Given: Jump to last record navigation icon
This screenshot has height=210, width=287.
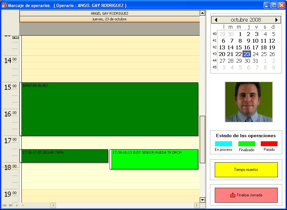Looking at the screenshot, I should [x=11, y=206].
